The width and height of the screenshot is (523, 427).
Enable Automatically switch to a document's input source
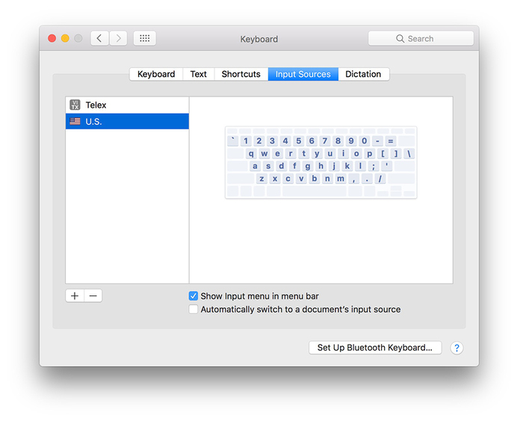click(x=194, y=309)
